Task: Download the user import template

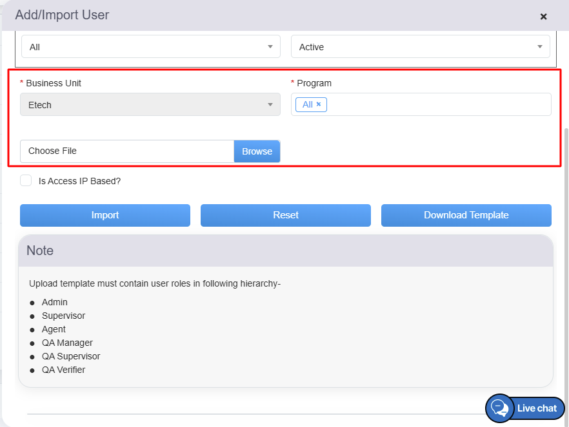Action: point(466,216)
